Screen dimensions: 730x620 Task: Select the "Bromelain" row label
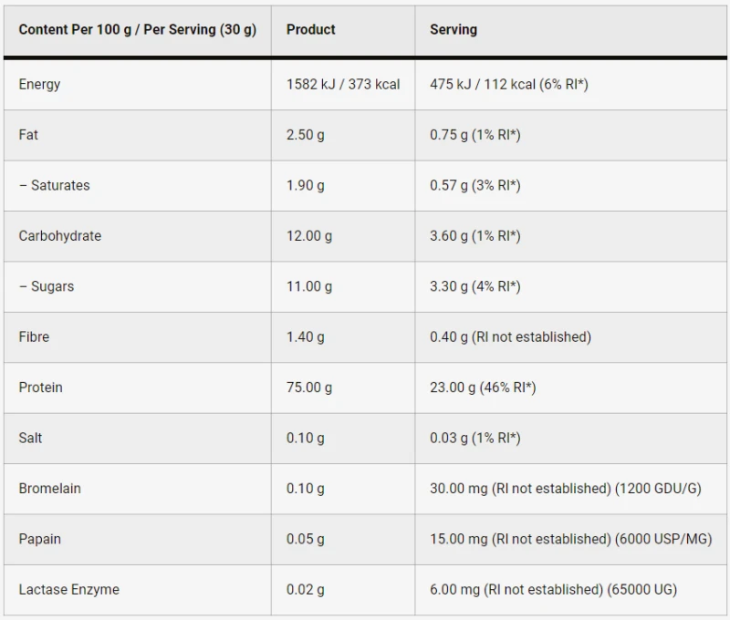(49, 489)
